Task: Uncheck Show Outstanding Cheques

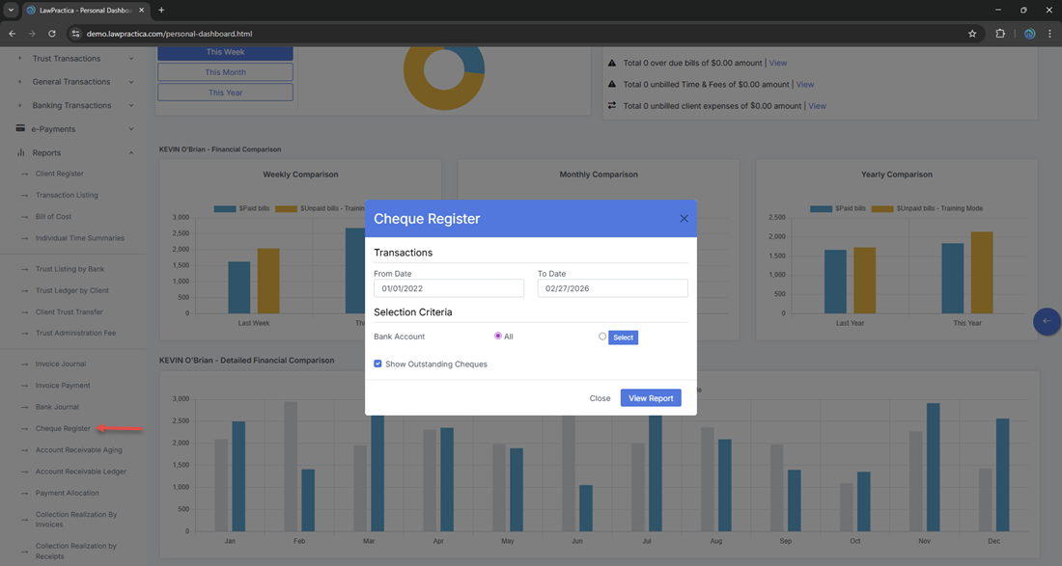Action: click(x=377, y=364)
